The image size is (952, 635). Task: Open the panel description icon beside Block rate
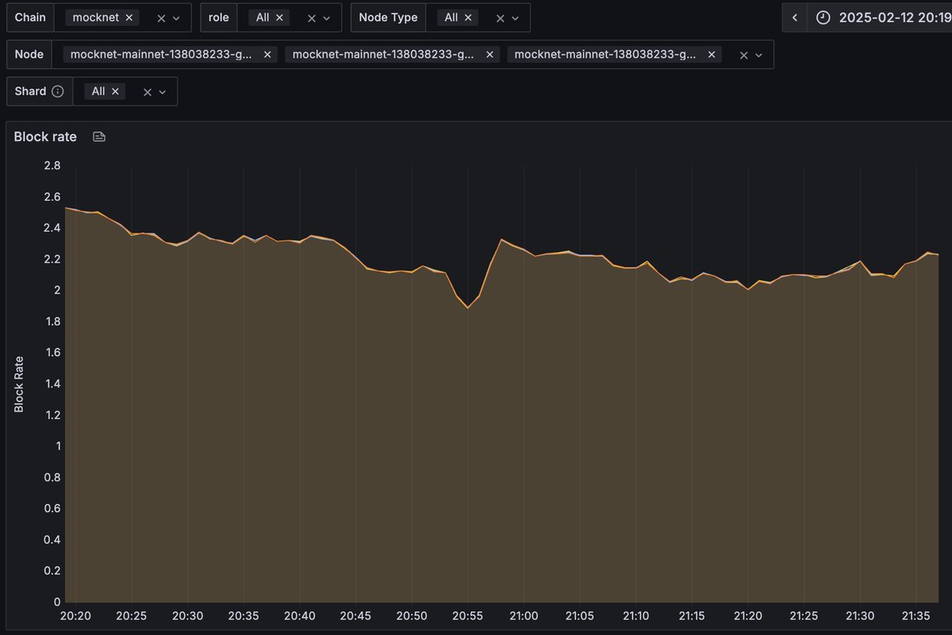click(x=98, y=137)
